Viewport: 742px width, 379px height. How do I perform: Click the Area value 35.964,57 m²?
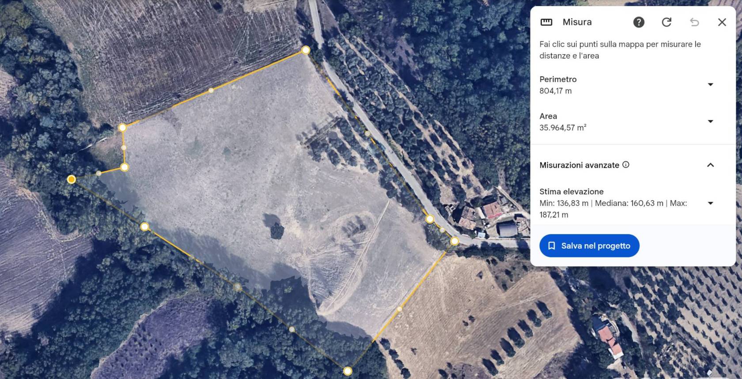point(563,127)
